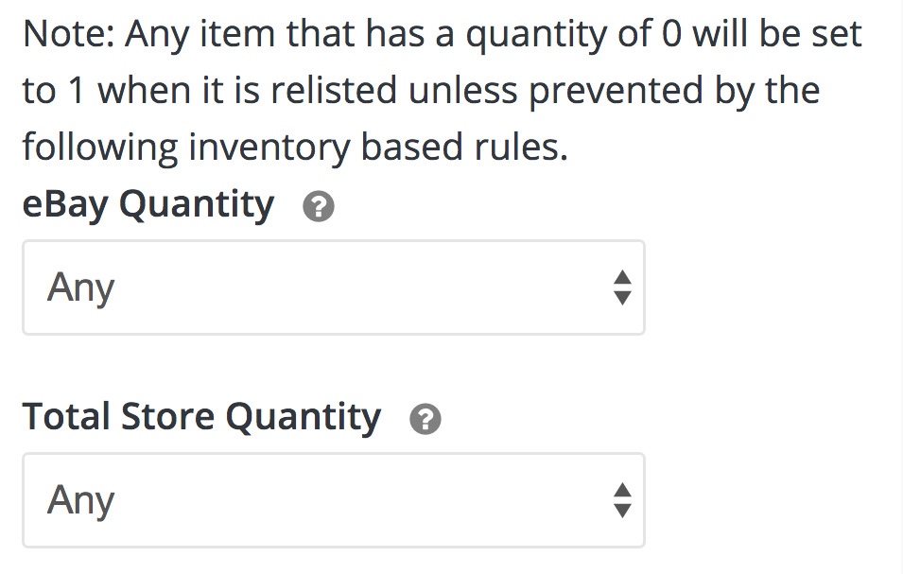Click the down arrow in Total Store Quantity select
Image resolution: width=903 pixels, height=574 pixels.
(622, 510)
